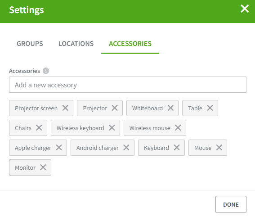Screen dimensions: 255x217
Task: Remove the Projector accessory tag
Action: coord(115,108)
